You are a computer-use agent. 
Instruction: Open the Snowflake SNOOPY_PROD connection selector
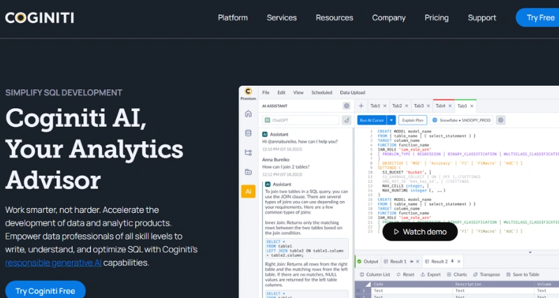tap(460, 120)
